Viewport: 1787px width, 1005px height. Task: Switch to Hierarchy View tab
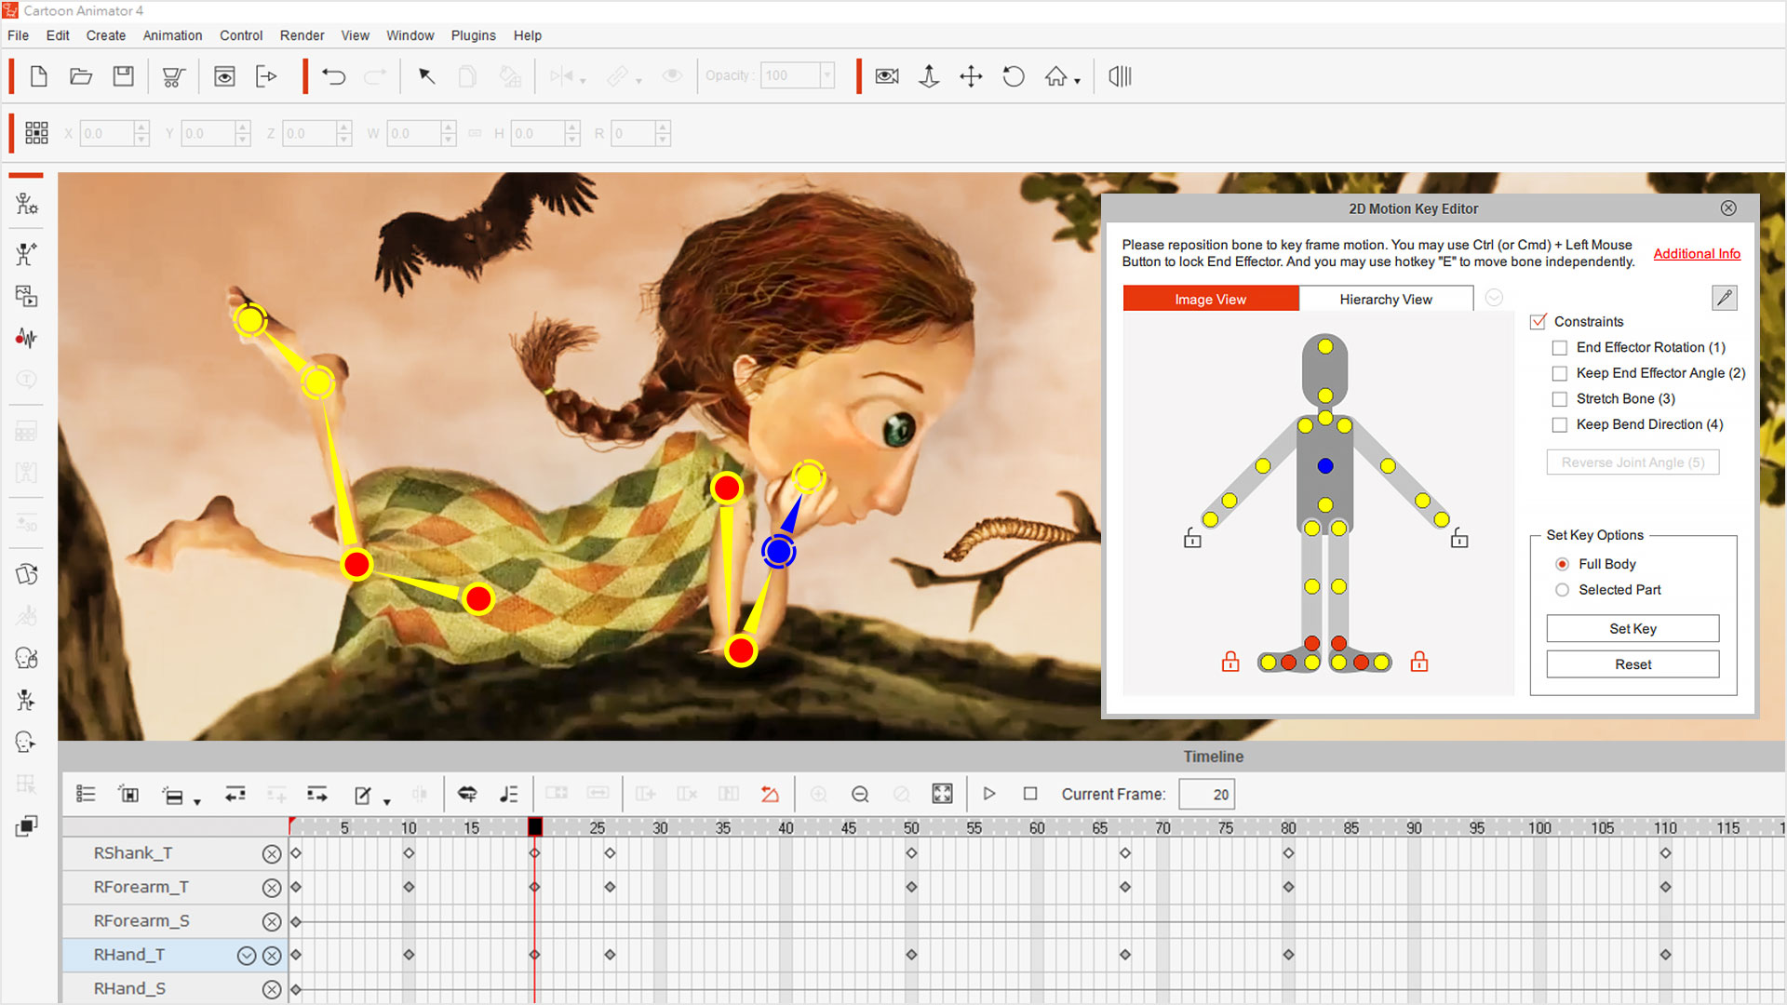1384,298
